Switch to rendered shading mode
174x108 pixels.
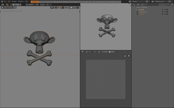coord(76,8)
